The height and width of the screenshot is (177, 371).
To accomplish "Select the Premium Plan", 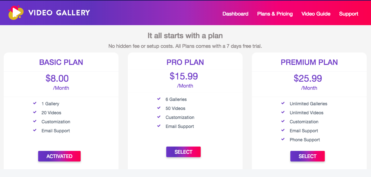I will pyautogui.click(x=307, y=156).
